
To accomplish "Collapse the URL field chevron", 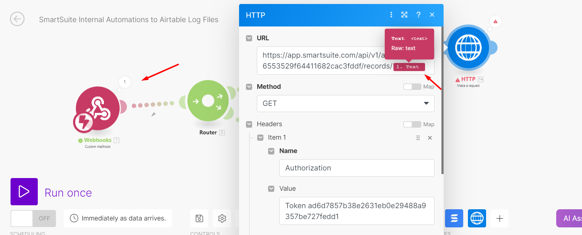I will point(249,38).
